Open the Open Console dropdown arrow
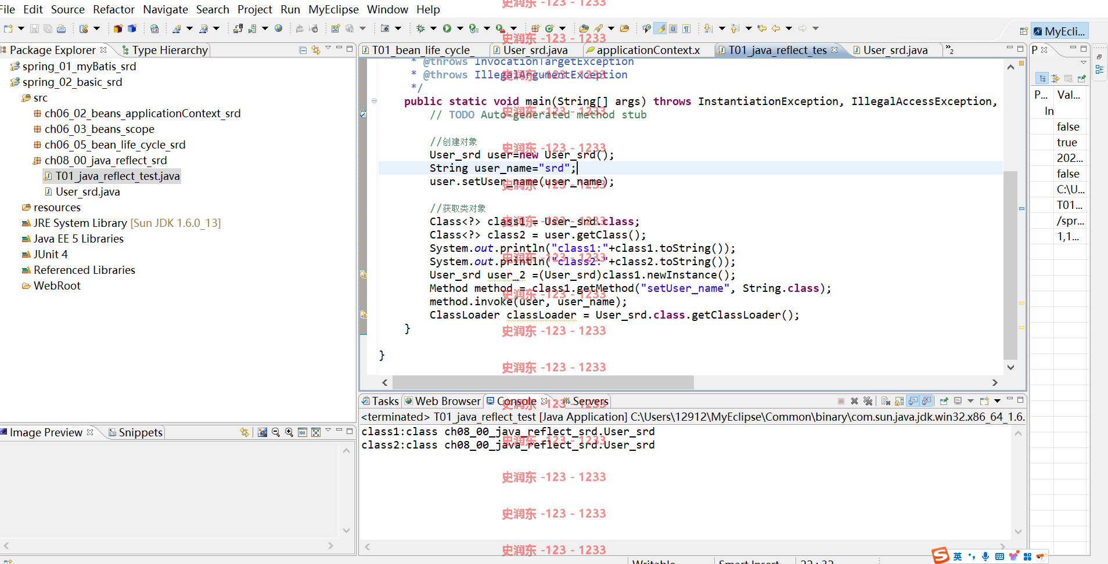Image resolution: width=1108 pixels, height=564 pixels. pyautogui.click(x=997, y=401)
